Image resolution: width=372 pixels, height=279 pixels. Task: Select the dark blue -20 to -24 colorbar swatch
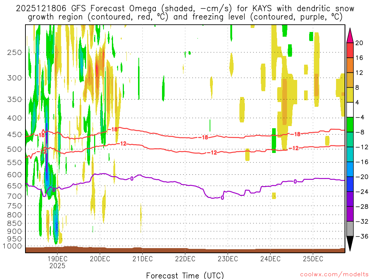click(x=350, y=184)
